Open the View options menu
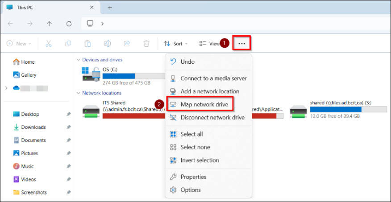This screenshot has height=202, width=391. coord(209,44)
